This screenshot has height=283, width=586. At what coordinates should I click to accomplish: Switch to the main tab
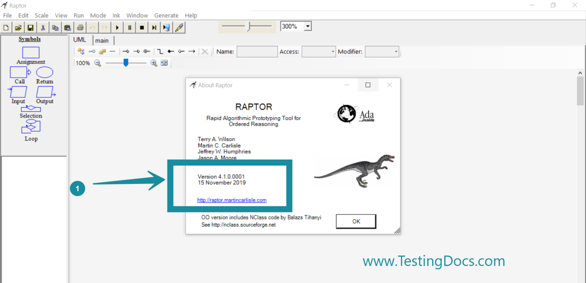click(103, 40)
